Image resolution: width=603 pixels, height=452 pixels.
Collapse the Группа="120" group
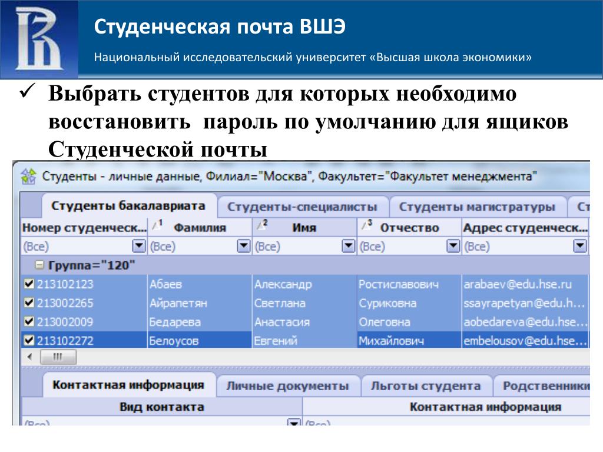click(x=39, y=265)
